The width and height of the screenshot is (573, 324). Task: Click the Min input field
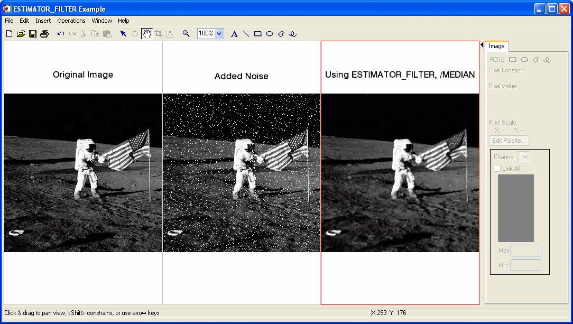[526, 265]
